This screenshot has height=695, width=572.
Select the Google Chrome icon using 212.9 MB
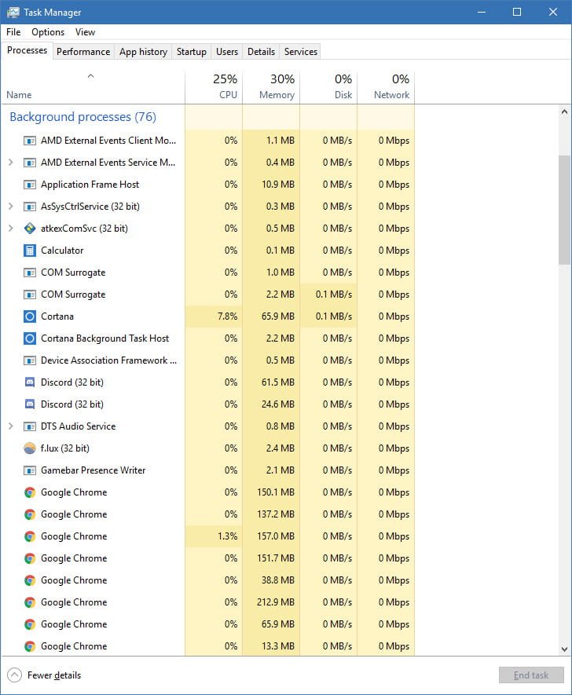(30, 602)
